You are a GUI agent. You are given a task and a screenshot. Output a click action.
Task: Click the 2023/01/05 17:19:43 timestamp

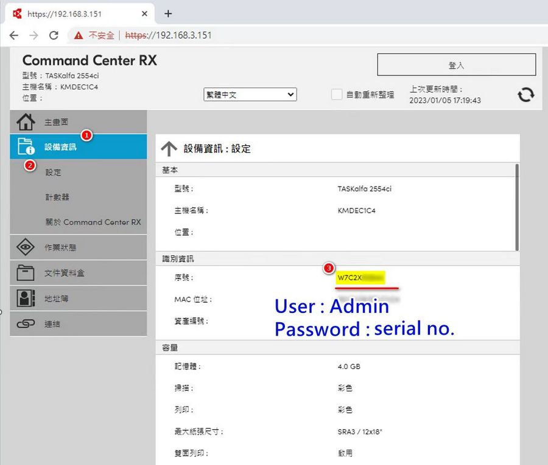coord(445,100)
